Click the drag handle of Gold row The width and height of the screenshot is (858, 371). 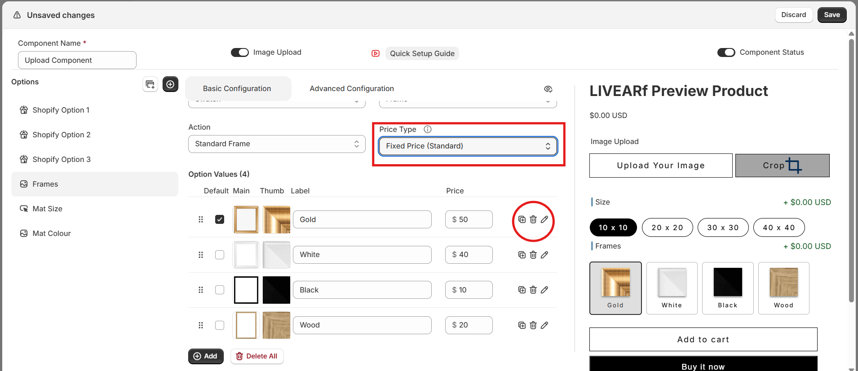201,219
